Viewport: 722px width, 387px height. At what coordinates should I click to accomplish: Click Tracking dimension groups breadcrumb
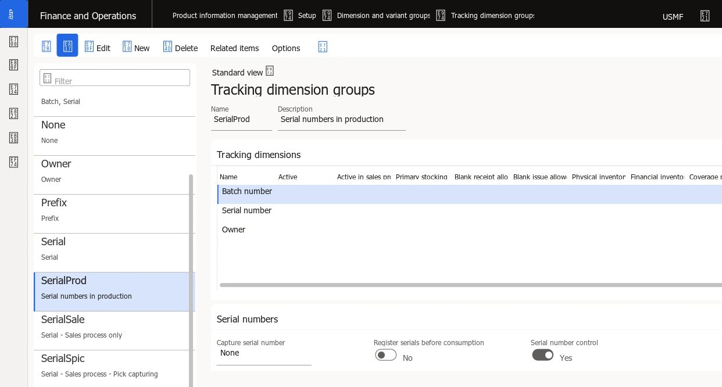click(x=492, y=16)
